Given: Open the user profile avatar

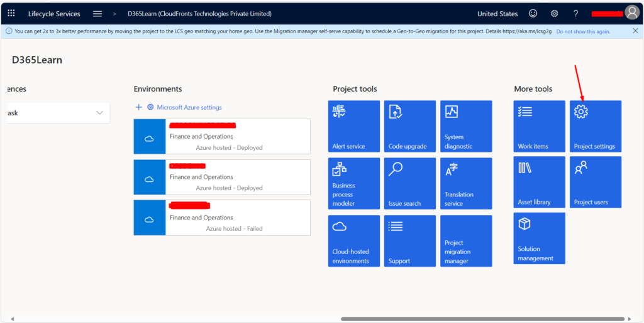Looking at the screenshot, I should 631,13.
